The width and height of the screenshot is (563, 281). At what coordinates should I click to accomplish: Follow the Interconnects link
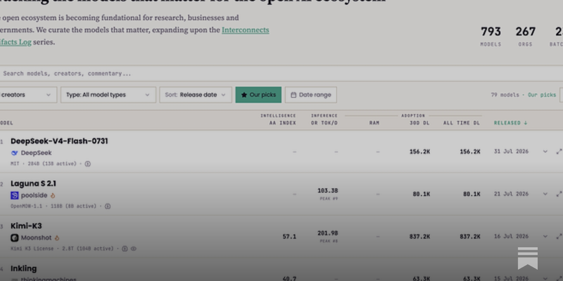pyautogui.click(x=245, y=30)
